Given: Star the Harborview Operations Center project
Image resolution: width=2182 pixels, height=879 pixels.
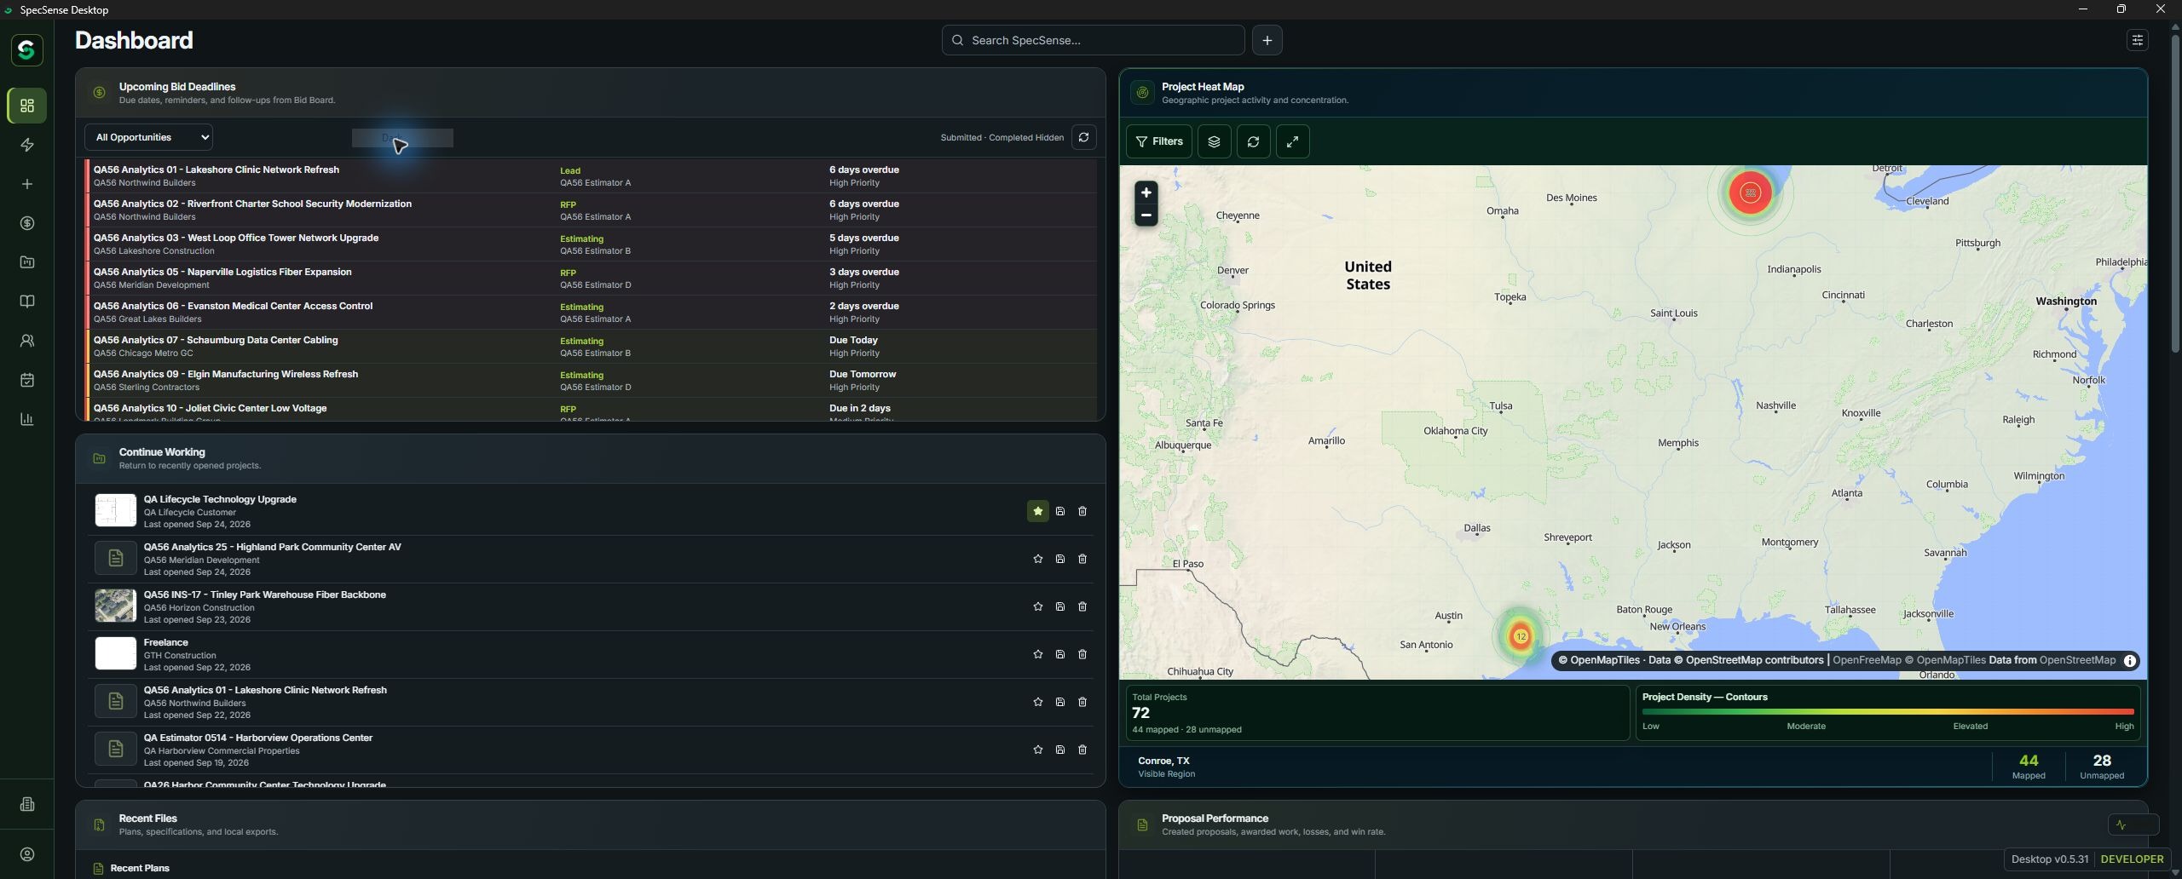Looking at the screenshot, I should click(1037, 750).
